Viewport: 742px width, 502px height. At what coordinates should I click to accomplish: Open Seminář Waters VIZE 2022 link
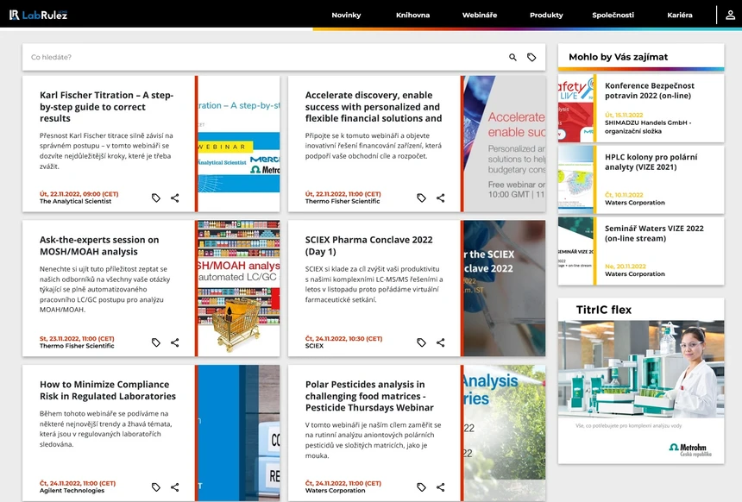pyautogui.click(x=654, y=233)
